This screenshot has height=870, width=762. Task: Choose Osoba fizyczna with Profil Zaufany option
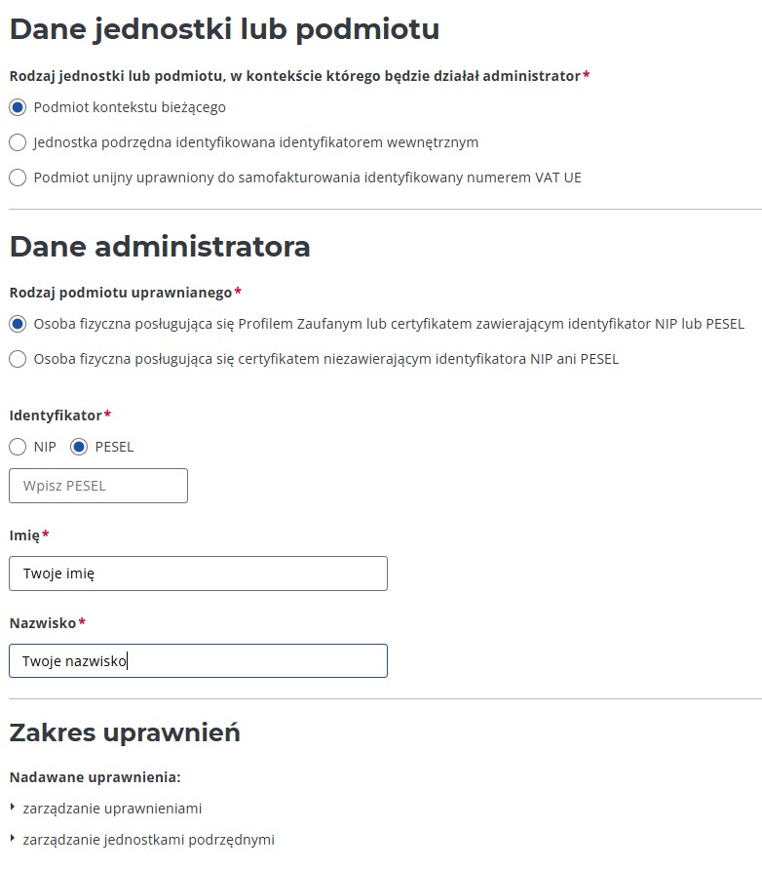(x=18, y=324)
